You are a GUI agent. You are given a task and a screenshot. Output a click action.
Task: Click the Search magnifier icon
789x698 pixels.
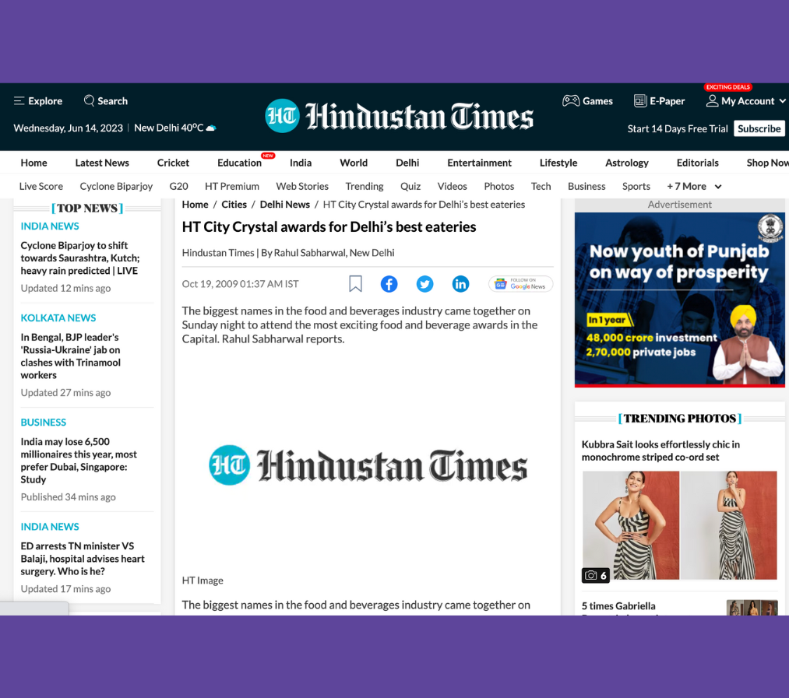coord(89,100)
